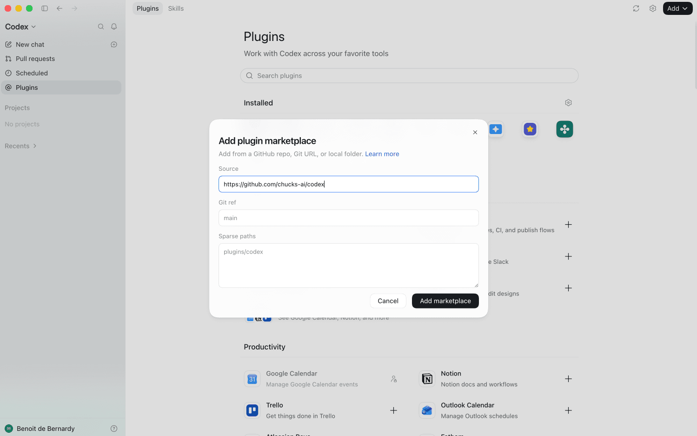Add the CI and publish flows plugin
Viewport: 697px width, 436px height.
coord(568,225)
